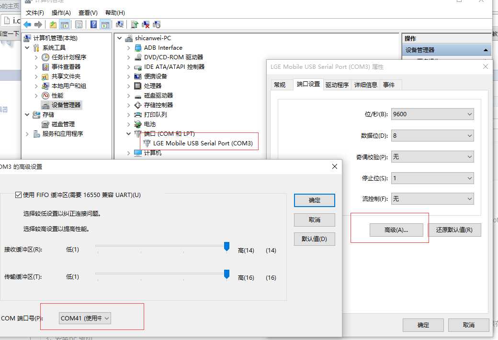Viewport: 498px width, 340px height.
Task: Click the up-one-level folder toolbar icon
Action: 53,24
